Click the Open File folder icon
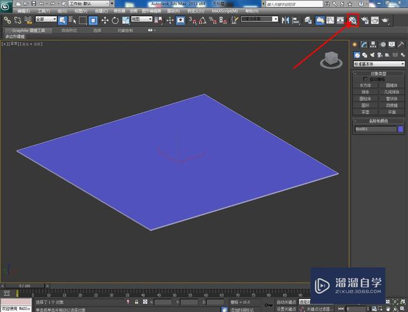The image size is (408, 312). click(x=26, y=4)
